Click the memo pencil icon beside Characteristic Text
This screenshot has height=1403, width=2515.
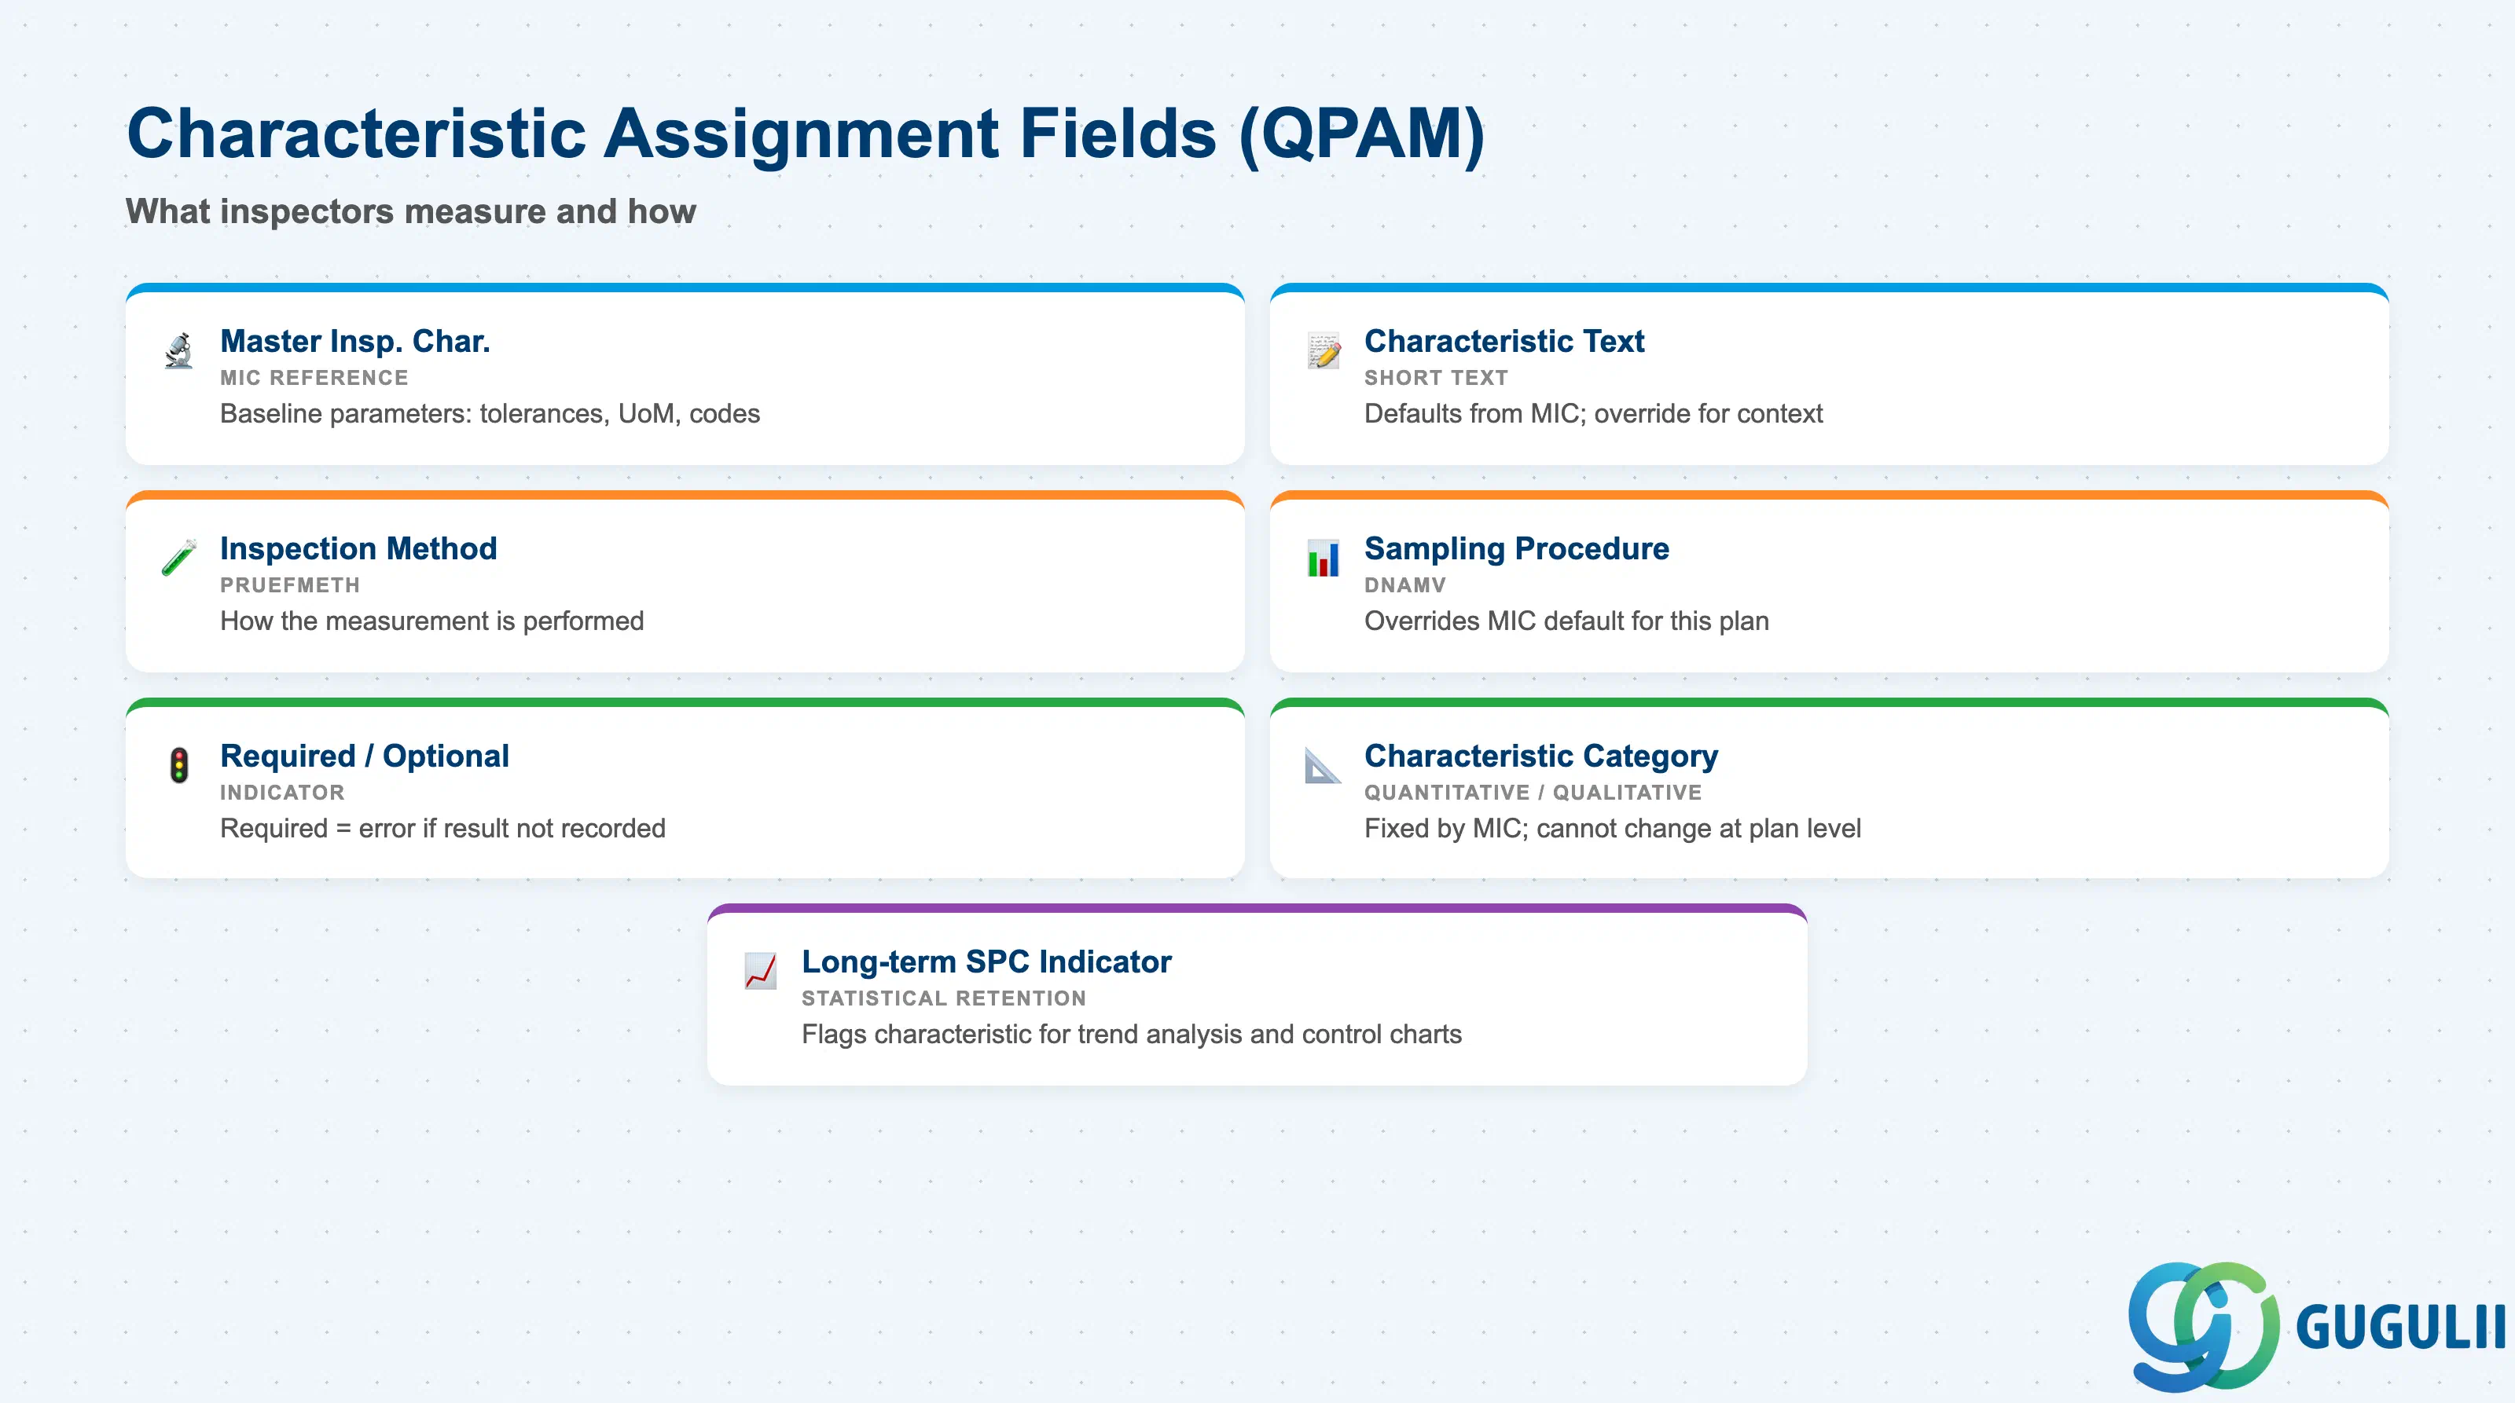1323,350
